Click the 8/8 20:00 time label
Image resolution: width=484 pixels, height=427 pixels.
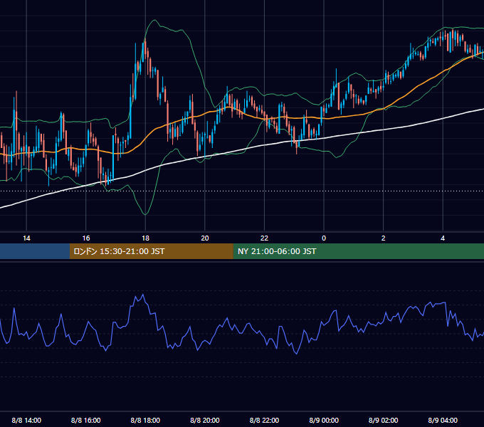205,420
